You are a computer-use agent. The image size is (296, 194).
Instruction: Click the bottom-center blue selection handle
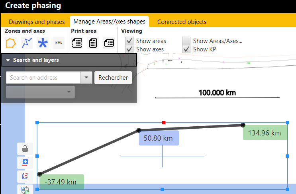point(162,189)
